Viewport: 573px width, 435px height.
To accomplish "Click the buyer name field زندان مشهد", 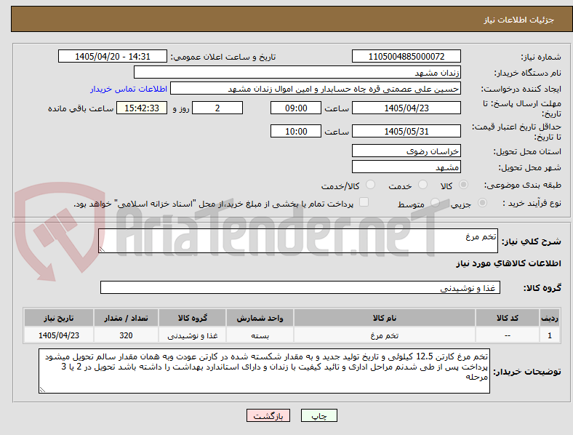I will [x=297, y=72].
